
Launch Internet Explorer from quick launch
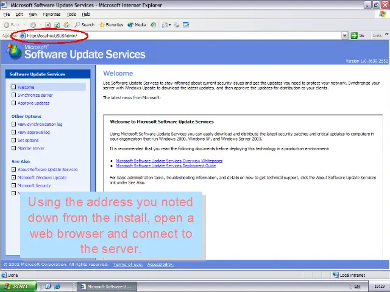(57, 287)
